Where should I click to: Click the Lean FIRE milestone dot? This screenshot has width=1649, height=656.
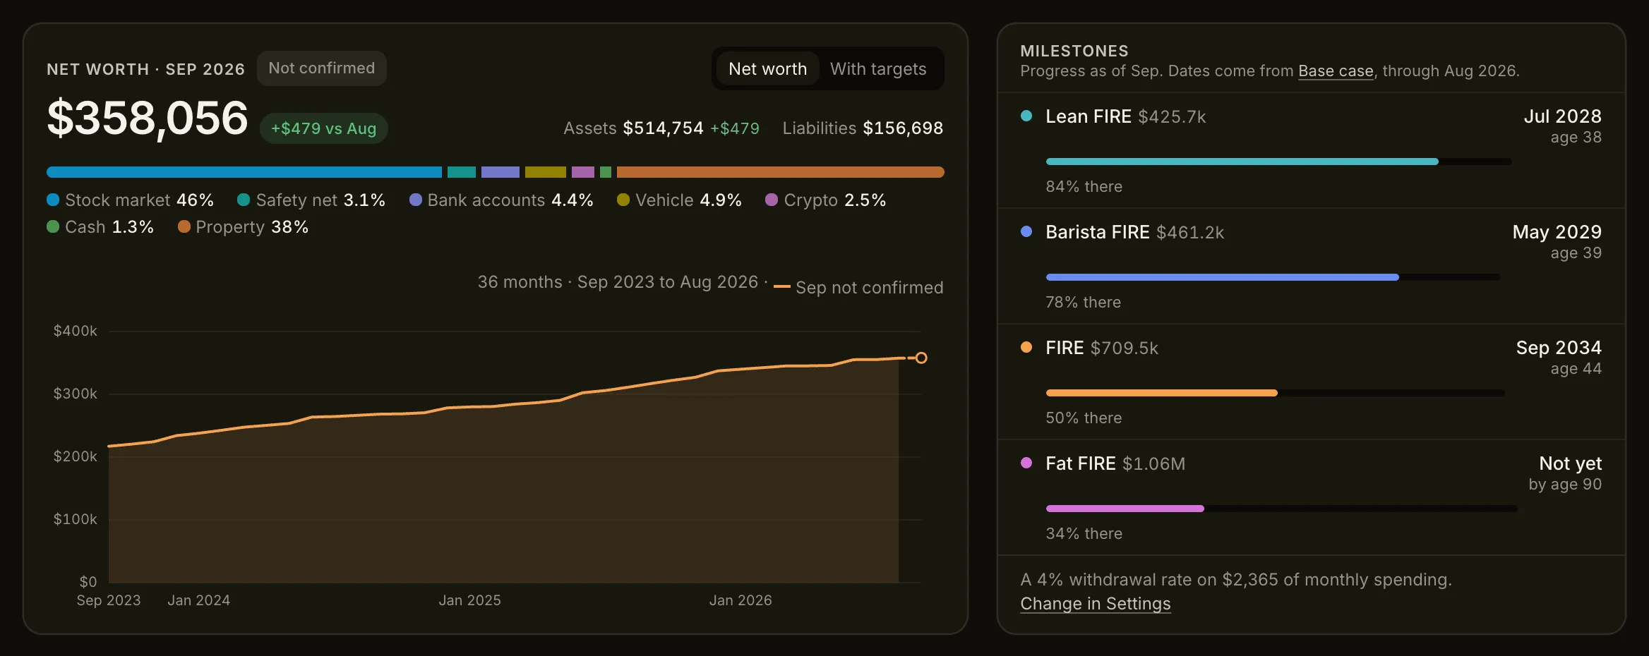point(1026,116)
